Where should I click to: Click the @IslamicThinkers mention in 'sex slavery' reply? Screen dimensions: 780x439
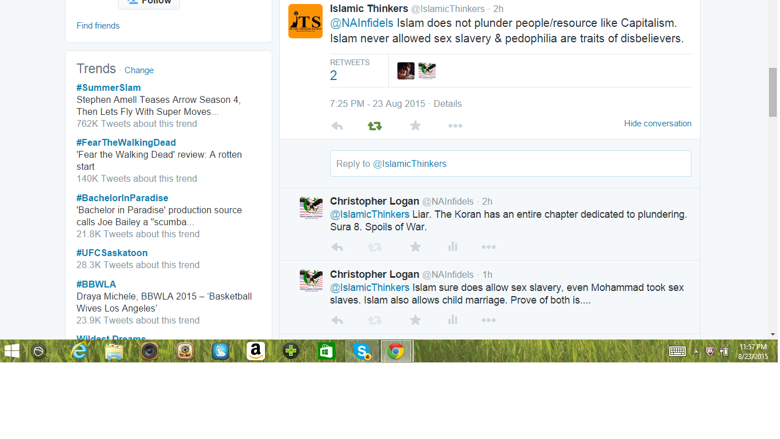point(370,288)
